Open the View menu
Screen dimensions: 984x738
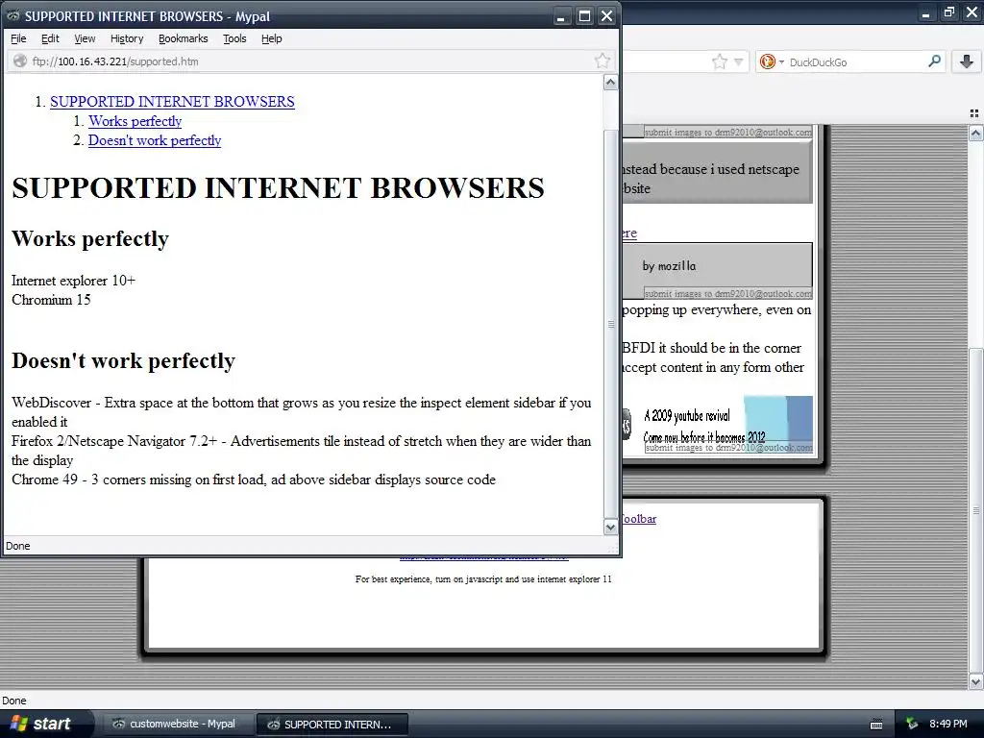pyautogui.click(x=85, y=38)
